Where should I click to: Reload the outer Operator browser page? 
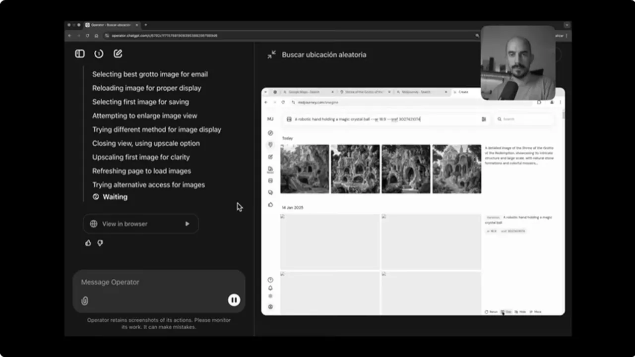coord(87,36)
